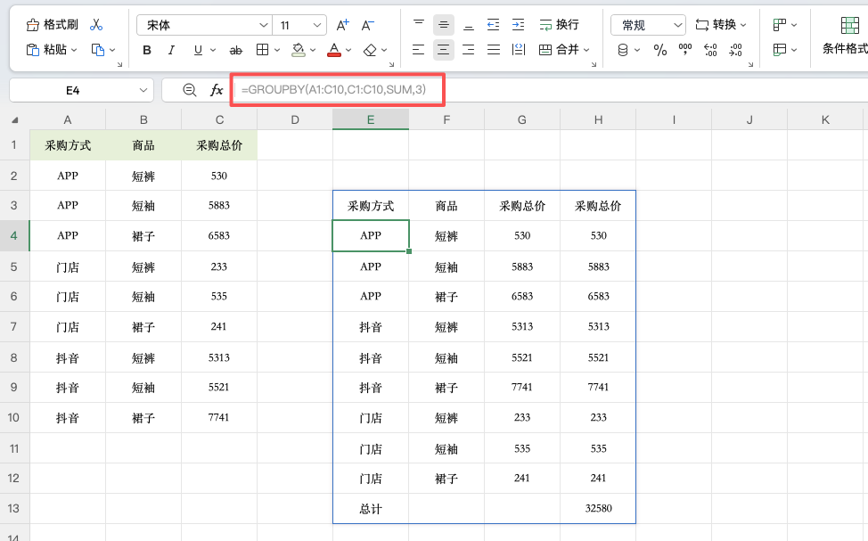Click the currency coins icon
868x541 pixels.
click(x=623, y=51)
